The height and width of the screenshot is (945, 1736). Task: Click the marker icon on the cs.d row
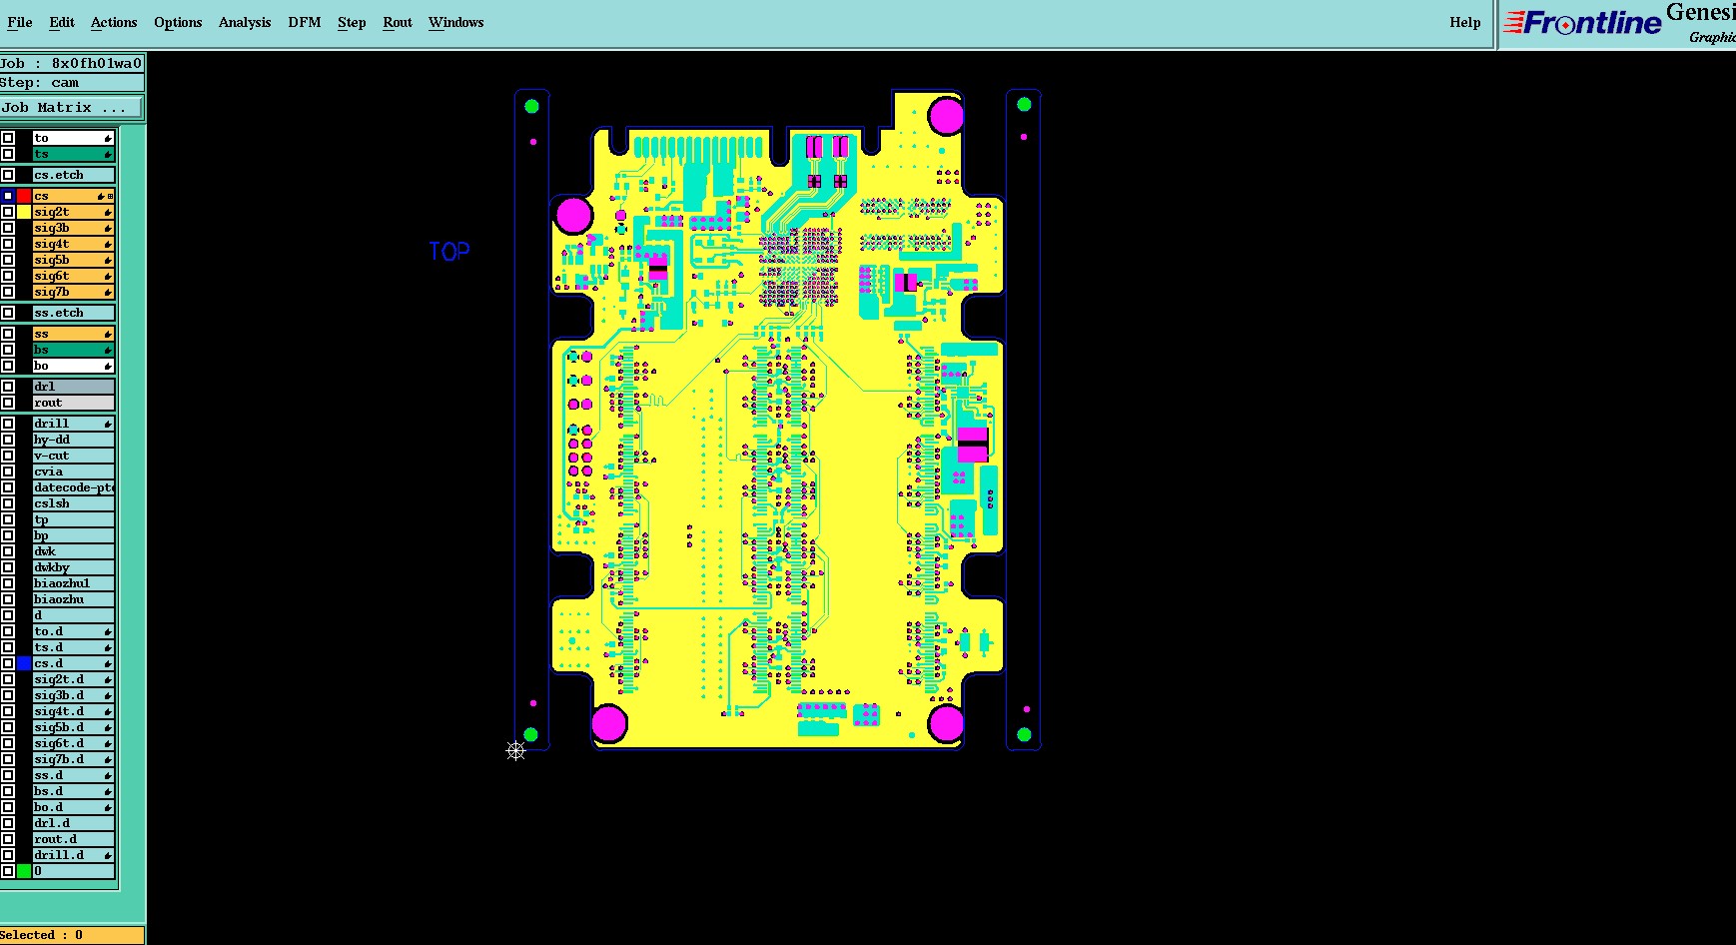click(x=108, y=664)
